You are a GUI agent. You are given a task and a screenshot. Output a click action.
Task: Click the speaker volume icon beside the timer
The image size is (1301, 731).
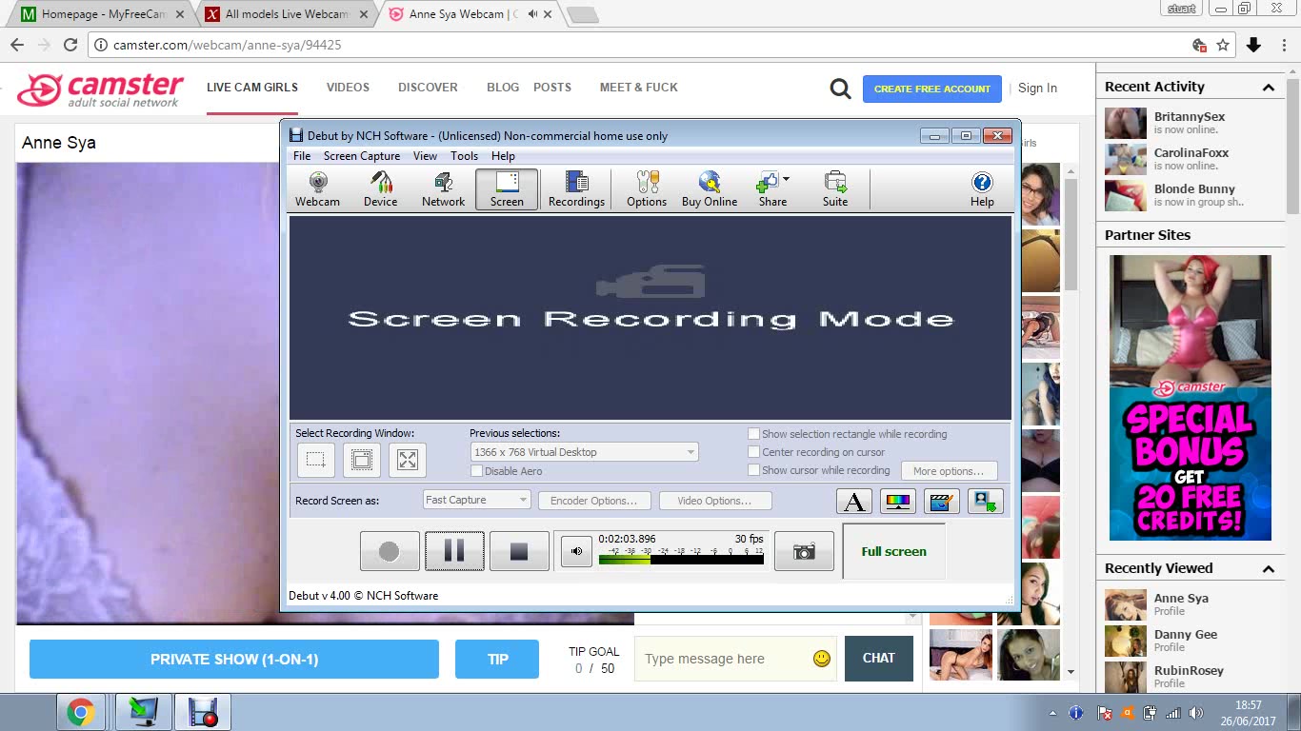click(x=576, y=551)
